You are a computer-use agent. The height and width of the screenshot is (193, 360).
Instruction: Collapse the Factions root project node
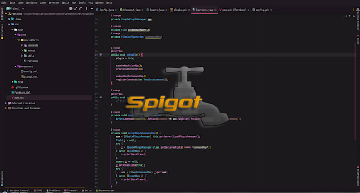(x=6, y=14)
